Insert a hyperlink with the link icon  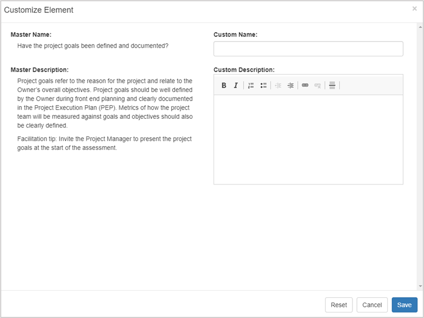coord(305,85)
